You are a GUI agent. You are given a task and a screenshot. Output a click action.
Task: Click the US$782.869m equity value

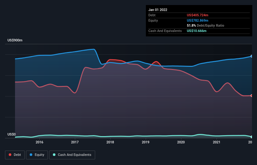(x=198, y=20)
